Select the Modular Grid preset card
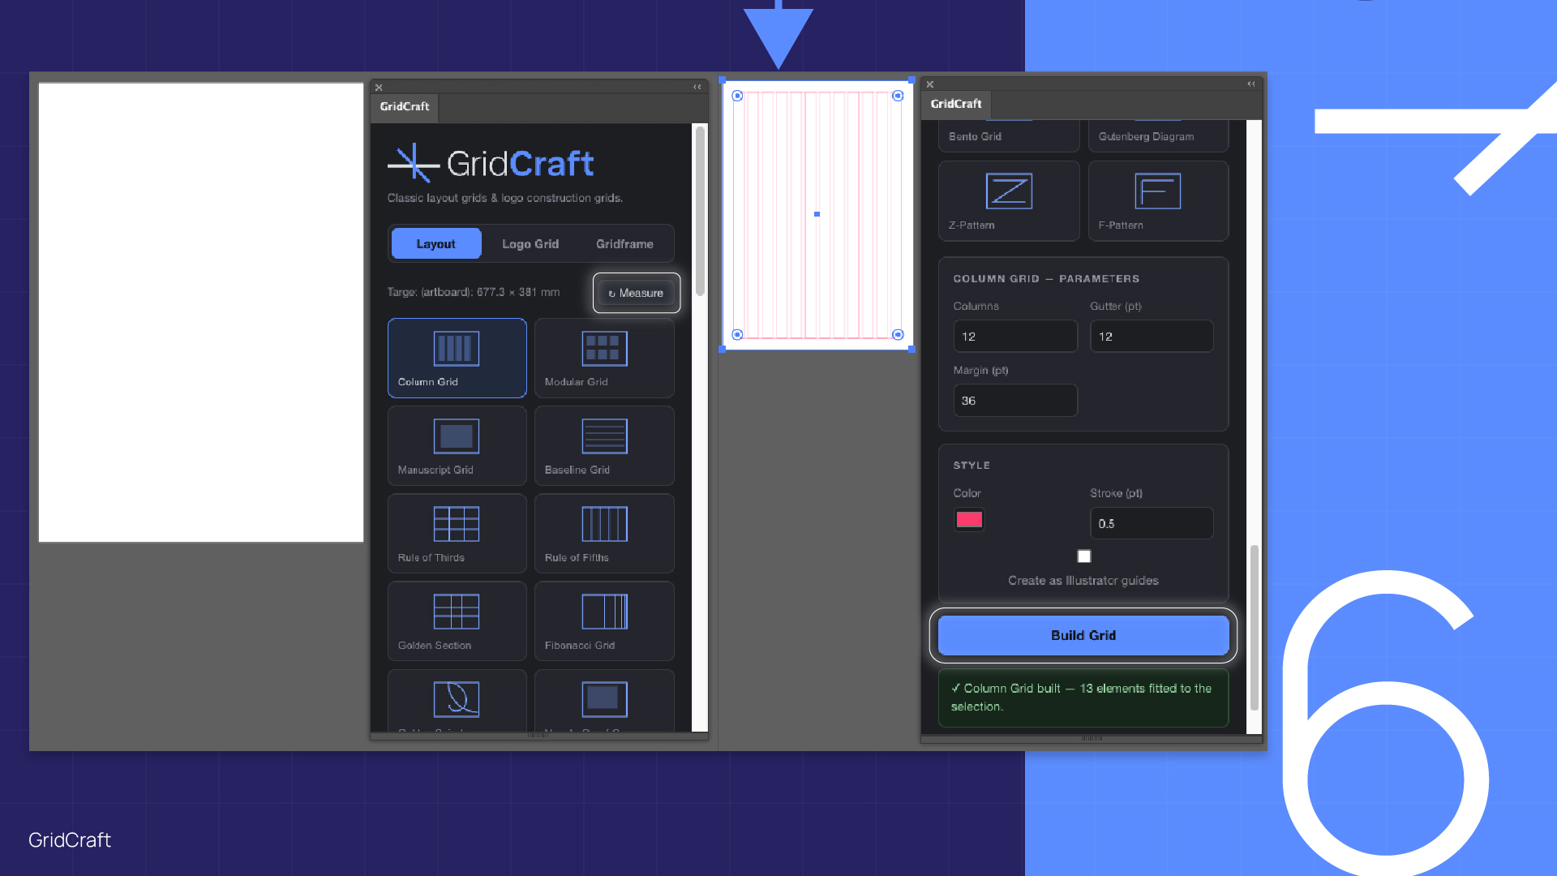1557x876 pixels. pos(604,358)
